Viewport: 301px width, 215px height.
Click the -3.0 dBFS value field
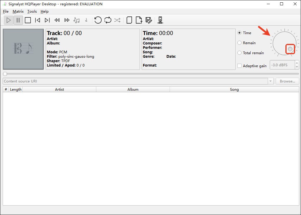(282, 65)
